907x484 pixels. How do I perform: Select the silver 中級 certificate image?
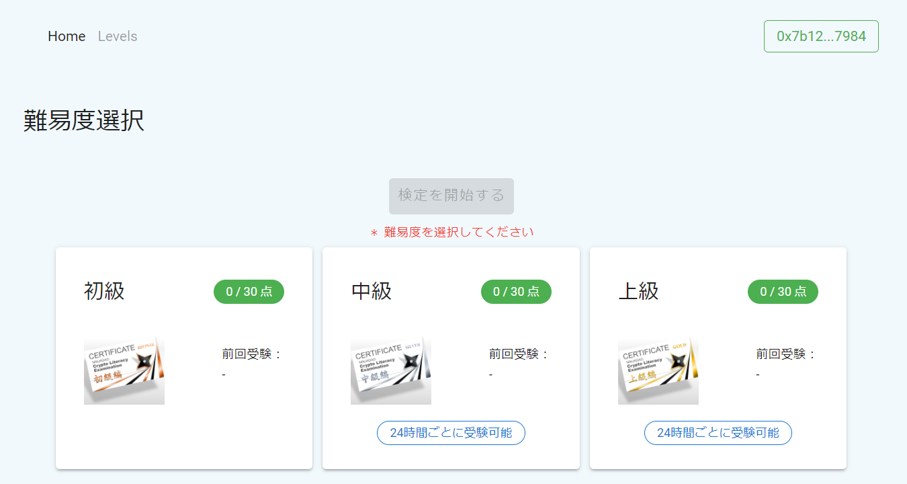391,370
